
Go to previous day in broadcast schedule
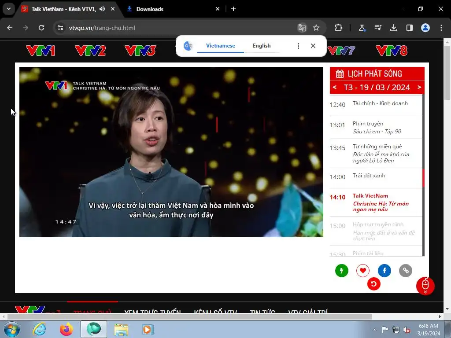(335, 88)
